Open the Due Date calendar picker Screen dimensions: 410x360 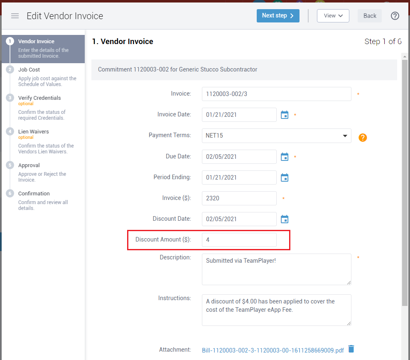(x=285, y=157)
